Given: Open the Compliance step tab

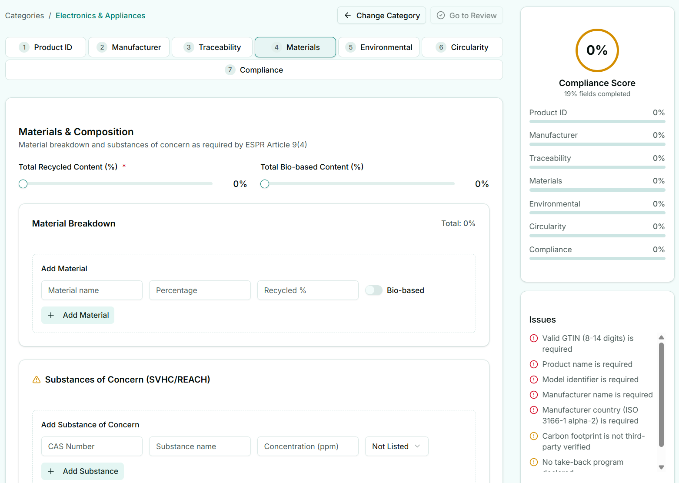Looking at the screenshot, I should tap(254, 70).
